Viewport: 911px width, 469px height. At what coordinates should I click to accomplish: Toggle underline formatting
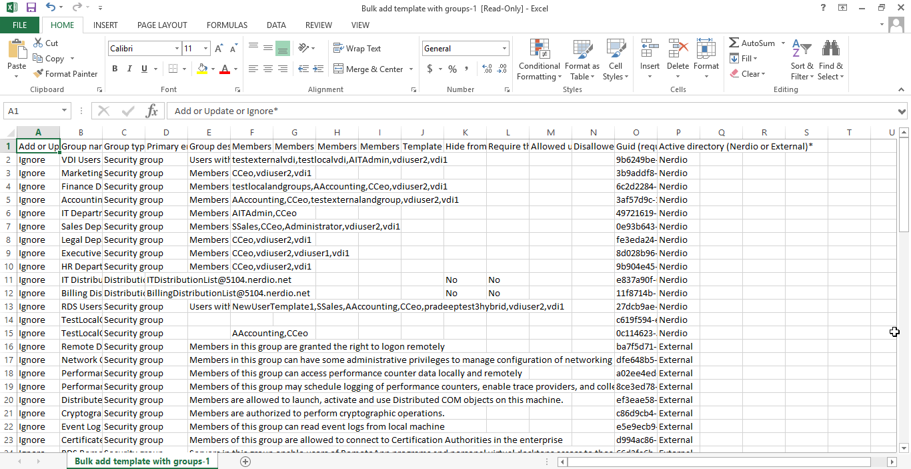[145, 69]
